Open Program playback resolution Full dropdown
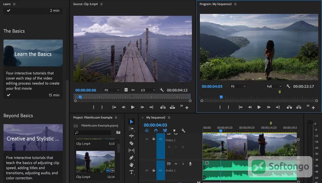This screenshot has width=322, height=183. tap(274, 86)
